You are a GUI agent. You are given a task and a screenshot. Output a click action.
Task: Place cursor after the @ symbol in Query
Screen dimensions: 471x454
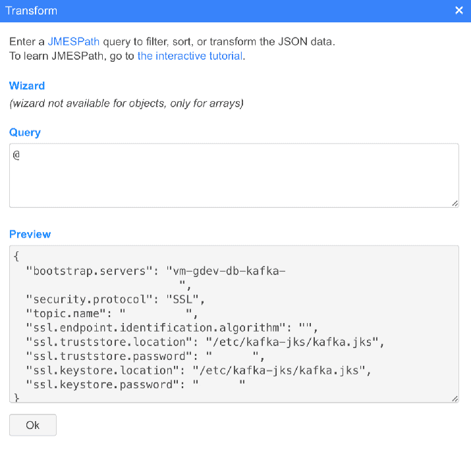point(20,156)
